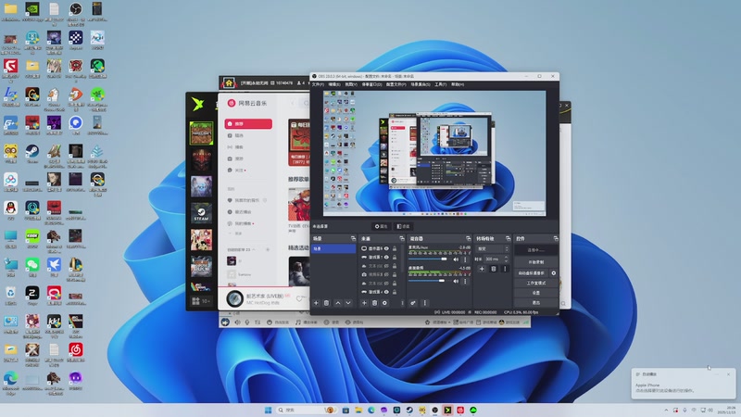This screenshot has width=741, height=417.
Task: Open transition type dropdown in OBS
Action: (x=493, y=248)
